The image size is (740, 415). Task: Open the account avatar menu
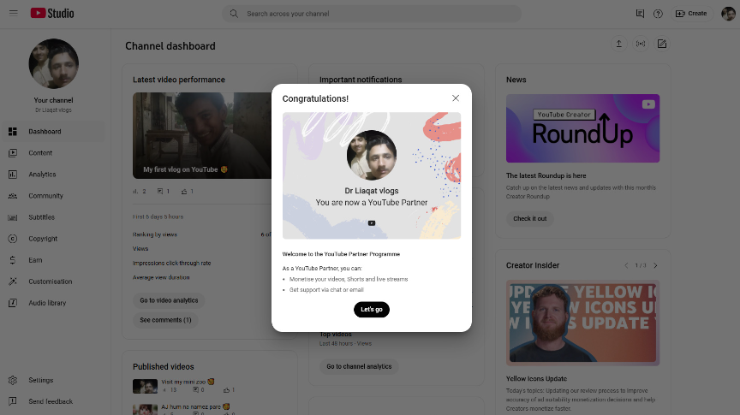tap(728, 14)
